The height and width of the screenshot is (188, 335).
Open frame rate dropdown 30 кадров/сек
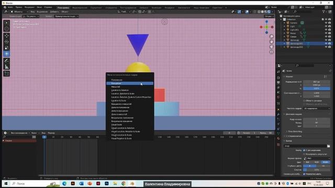tap(317, 109)
